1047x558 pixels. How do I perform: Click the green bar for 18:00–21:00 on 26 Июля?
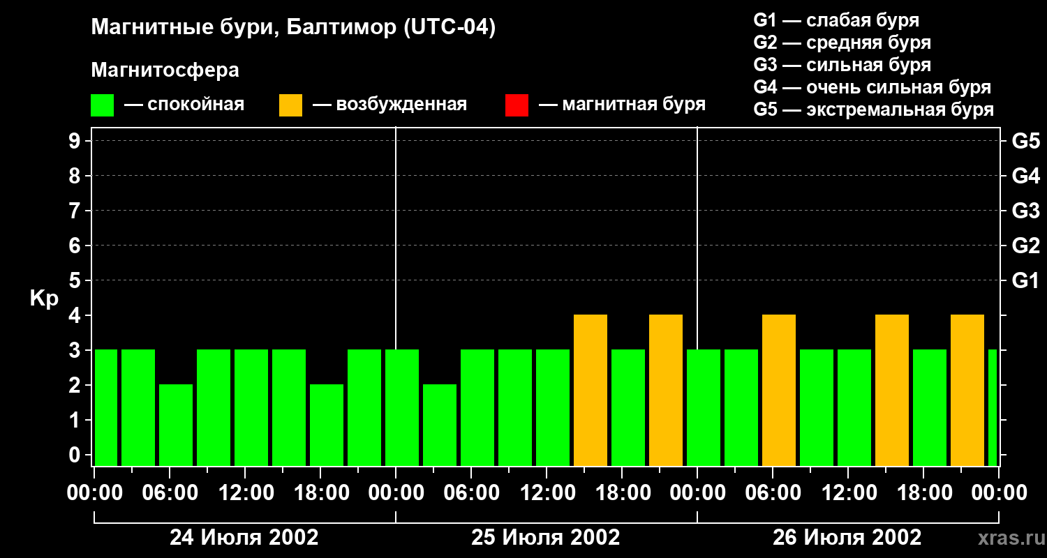tap(930, 408)
